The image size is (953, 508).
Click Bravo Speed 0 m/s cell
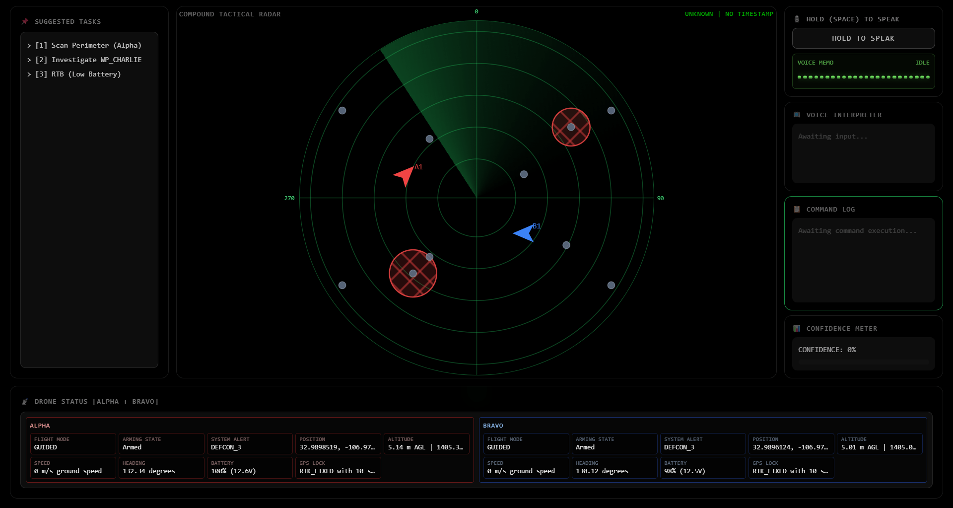click(x=526, y=467)
